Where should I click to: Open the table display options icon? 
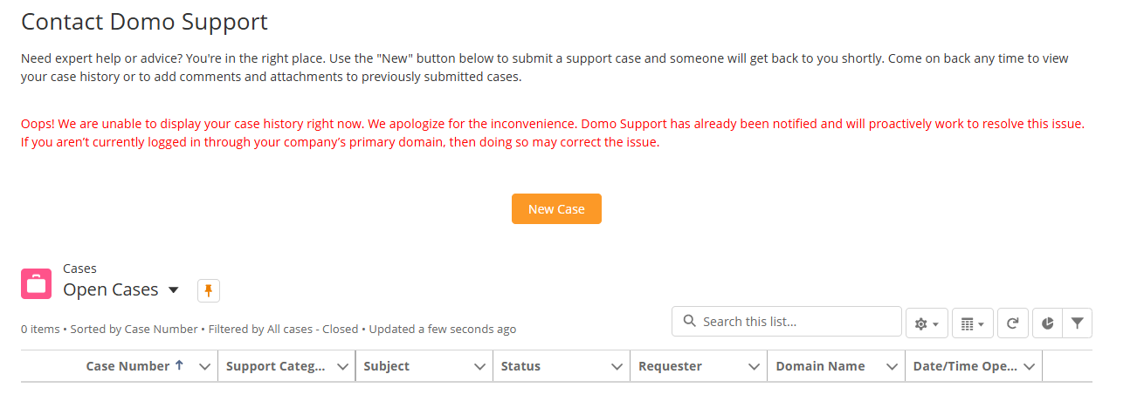point(972,323)
